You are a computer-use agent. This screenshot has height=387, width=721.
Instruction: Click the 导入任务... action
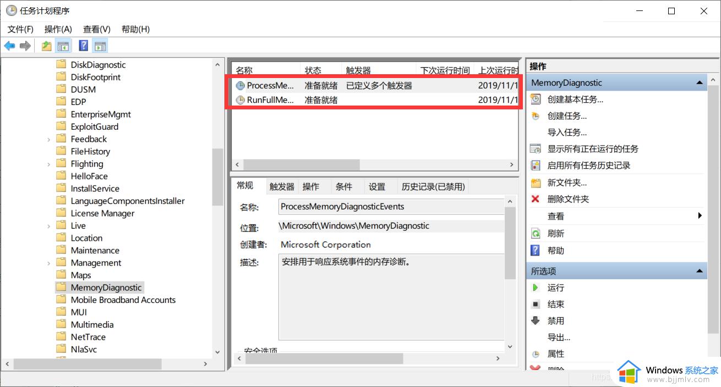pyautogui.click(x=567, y=132)
